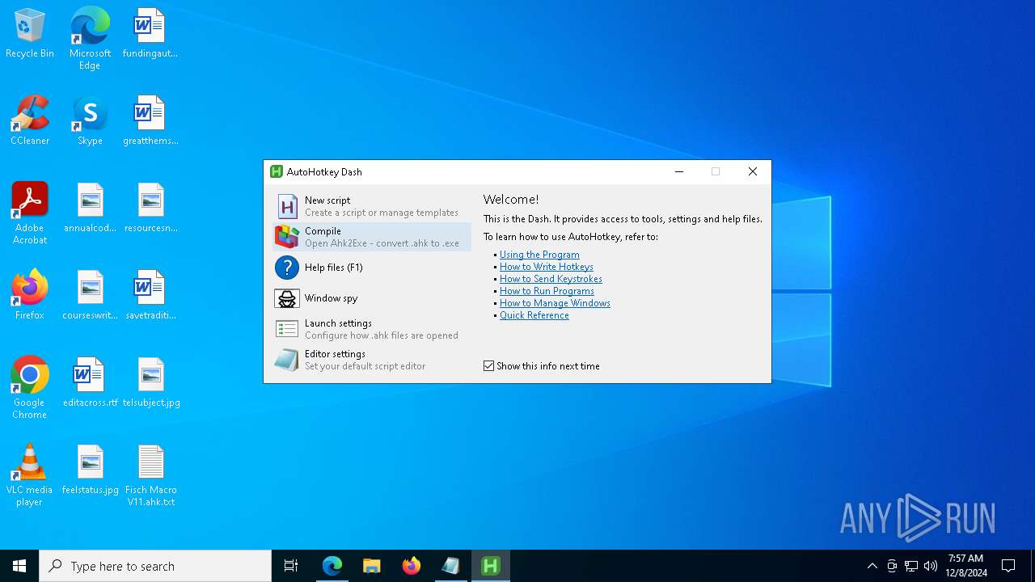
Task: Launch the Firefox desktop shortcut
Action: 30,288
